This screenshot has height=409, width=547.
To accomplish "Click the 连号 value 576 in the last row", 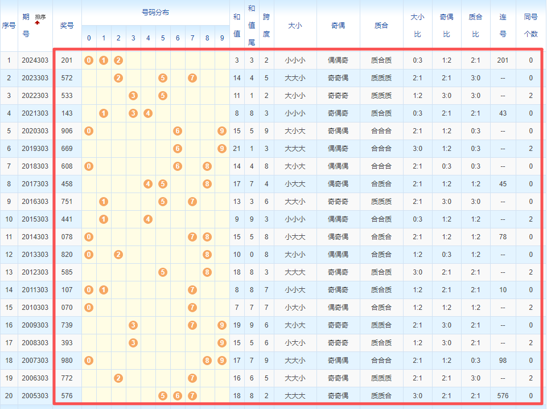I will click(503, 396).
